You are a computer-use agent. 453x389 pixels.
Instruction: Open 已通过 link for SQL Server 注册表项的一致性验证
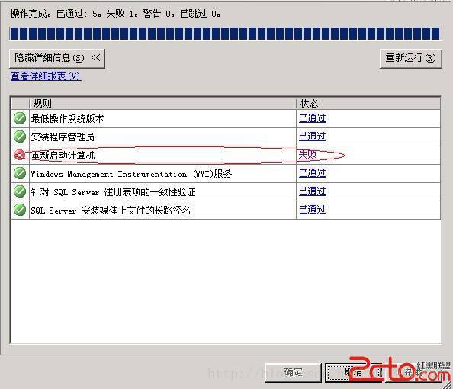point(313,191)
